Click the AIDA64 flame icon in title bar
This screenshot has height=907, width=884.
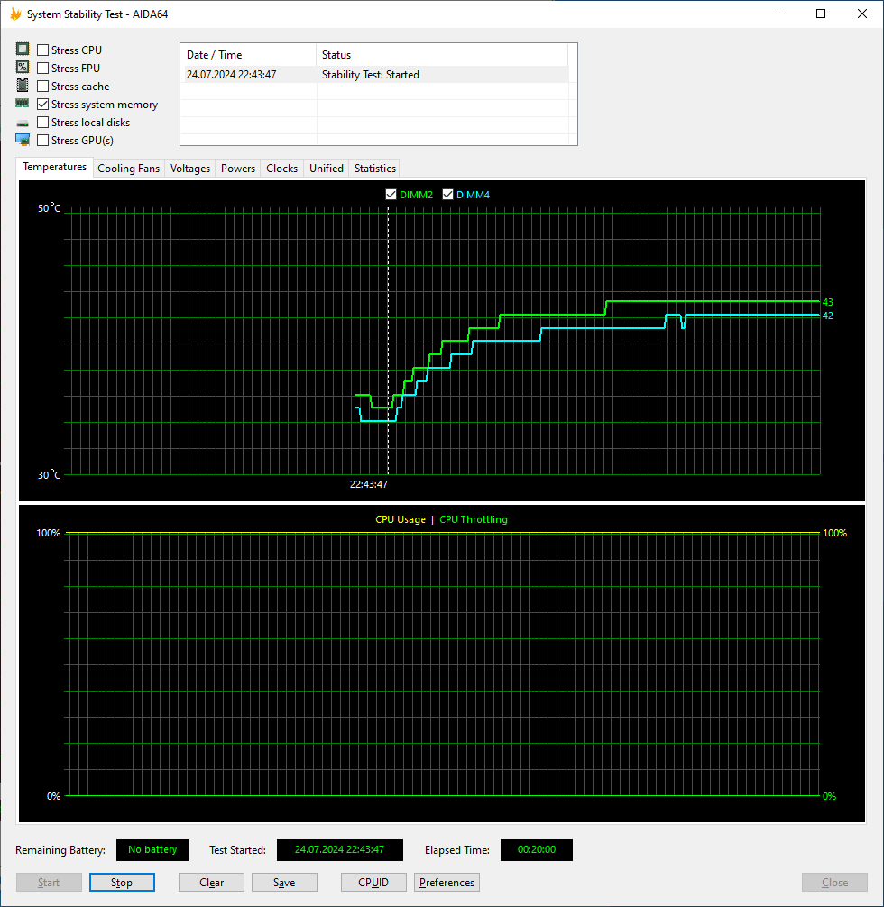click(x=15, y=14)
